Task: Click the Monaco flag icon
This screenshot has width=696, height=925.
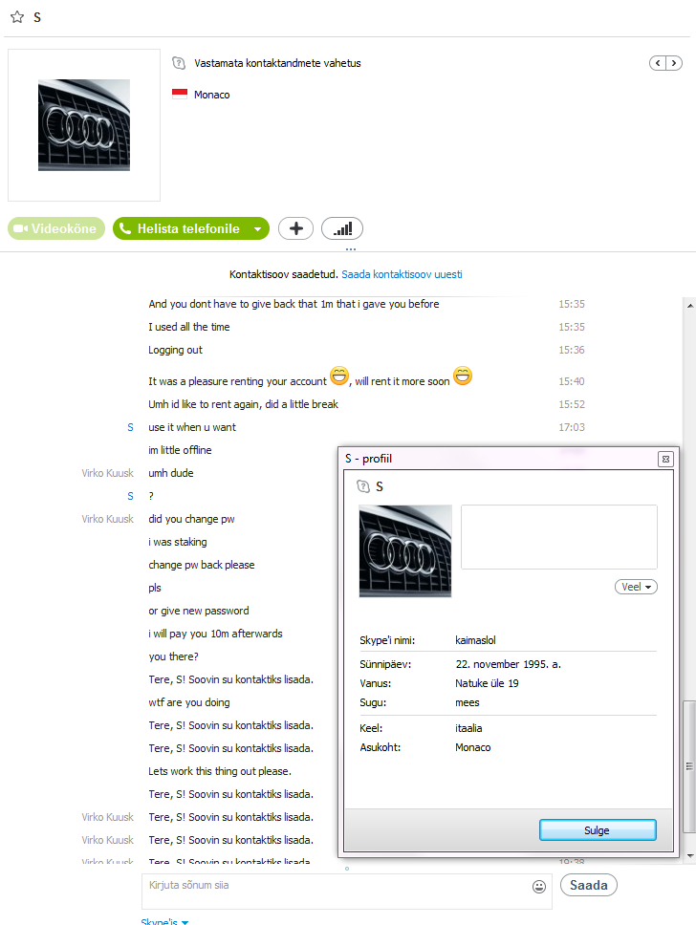Action: pos(180,94)
